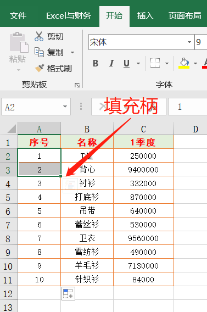This screenshot has width=207, height=312.
Task: Select row 5 header
Action: pos(9,197)
